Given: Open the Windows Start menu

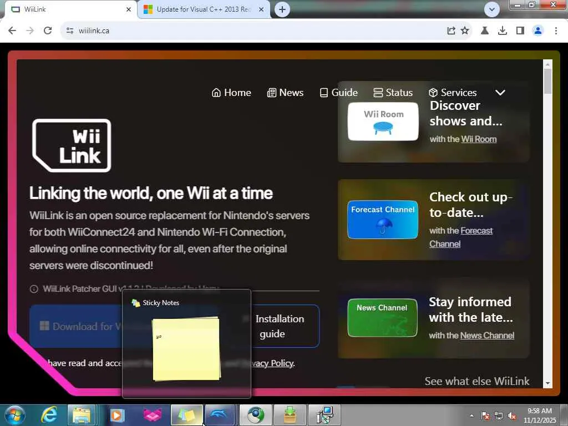Looking at the screenshot, I should [x=15, y=415].
